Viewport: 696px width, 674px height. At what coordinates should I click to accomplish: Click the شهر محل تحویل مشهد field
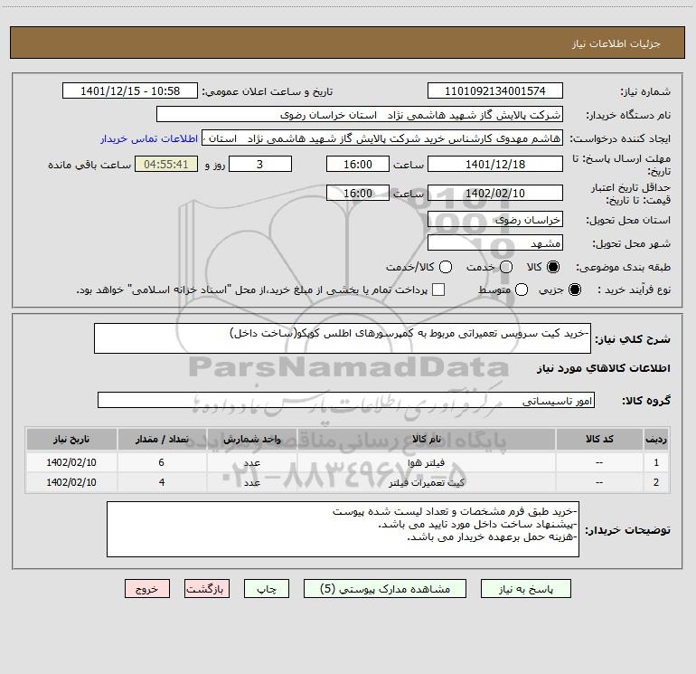(495, 243)
